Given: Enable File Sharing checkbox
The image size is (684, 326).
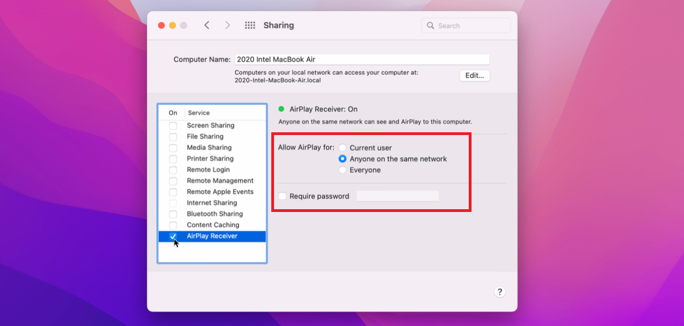Looking at the screenshot, I should (173, 136).
